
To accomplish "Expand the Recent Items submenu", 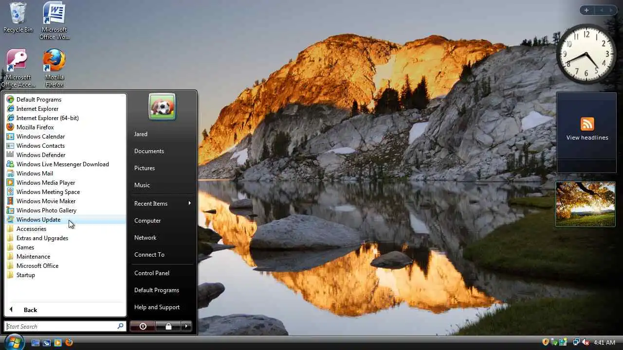I will click(x=162, y=204).
